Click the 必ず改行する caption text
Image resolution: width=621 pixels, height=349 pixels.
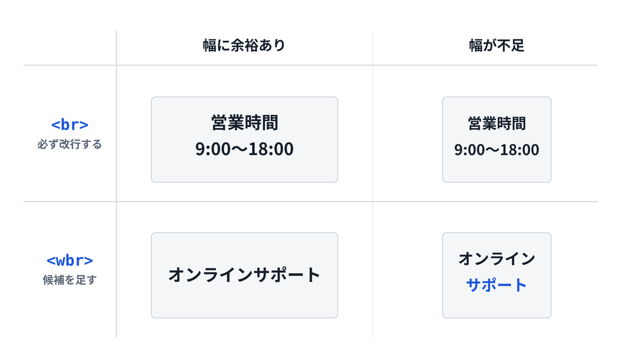click(70, 144)
